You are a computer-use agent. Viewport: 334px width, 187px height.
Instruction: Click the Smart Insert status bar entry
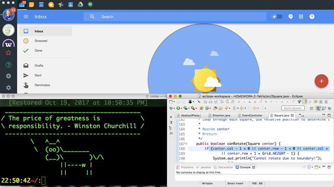(235, 183)
